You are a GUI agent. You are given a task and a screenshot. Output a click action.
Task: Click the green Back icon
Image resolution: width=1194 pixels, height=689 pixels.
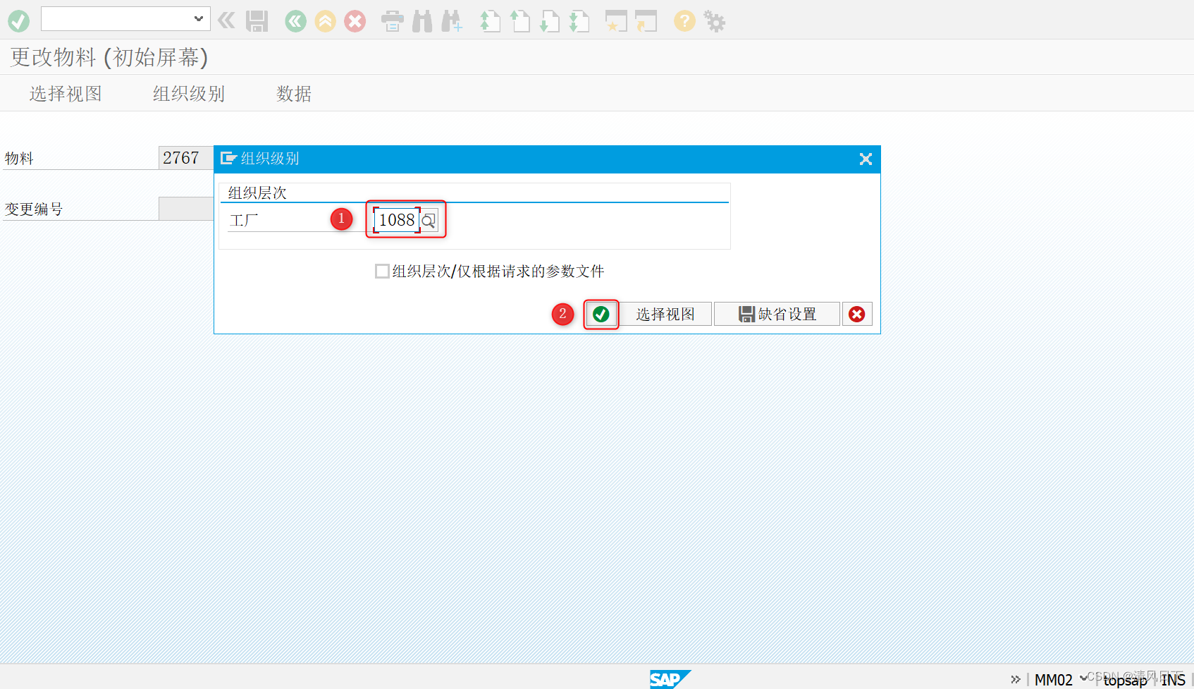coord(296,21)
